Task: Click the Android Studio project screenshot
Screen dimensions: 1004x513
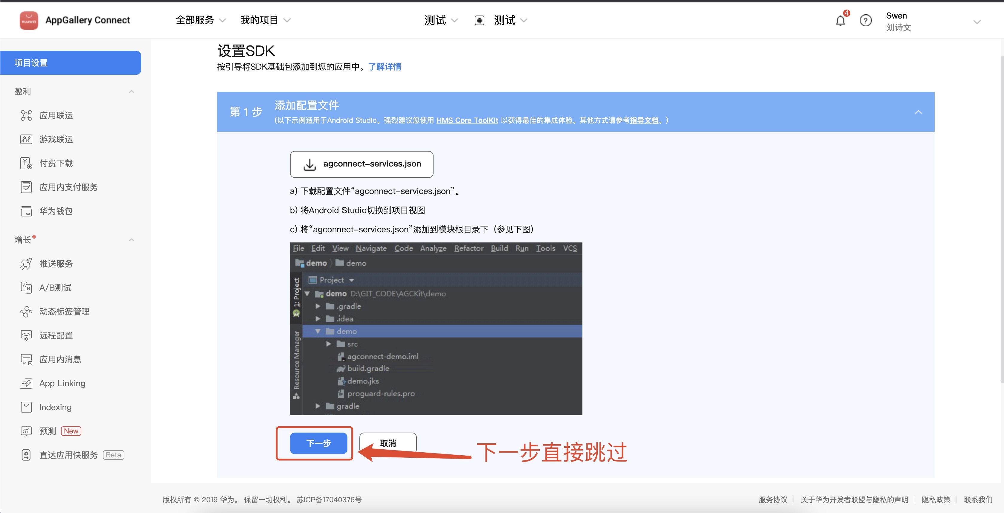Action: (x=436, y=329)
